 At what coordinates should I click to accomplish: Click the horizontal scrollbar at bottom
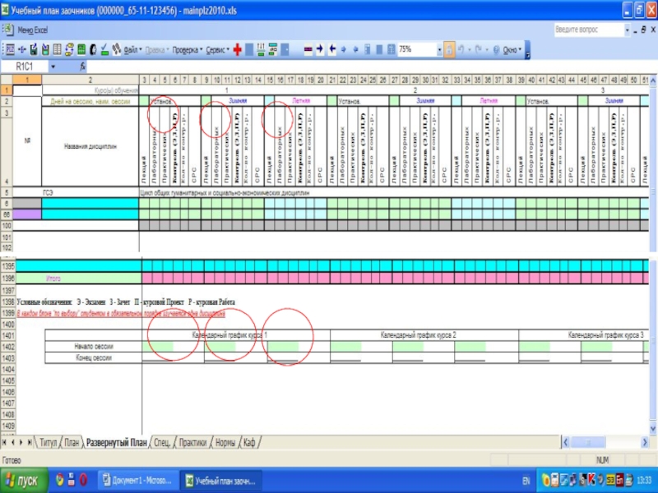[x=452, y=443]
